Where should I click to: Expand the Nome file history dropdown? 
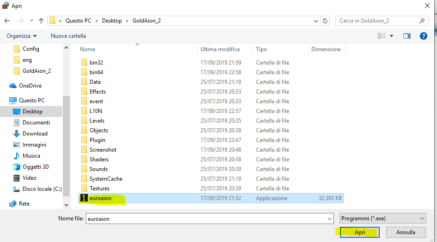(329, 219)
